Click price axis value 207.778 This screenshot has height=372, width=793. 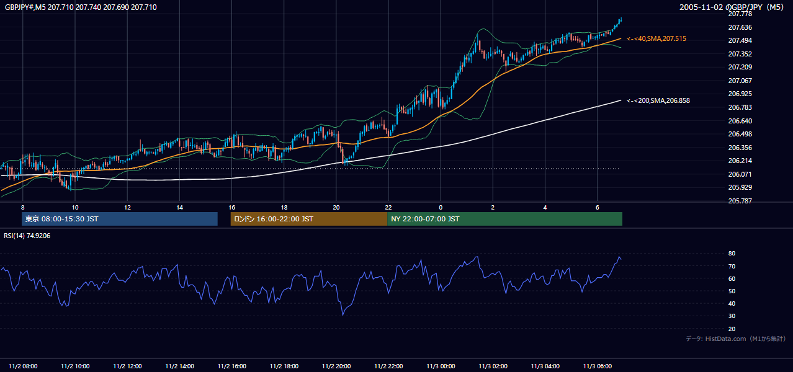pyautogui.click(x=740, y=14)
